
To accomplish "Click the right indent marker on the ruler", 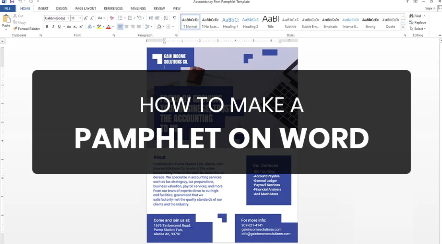I will click(280, 41).
